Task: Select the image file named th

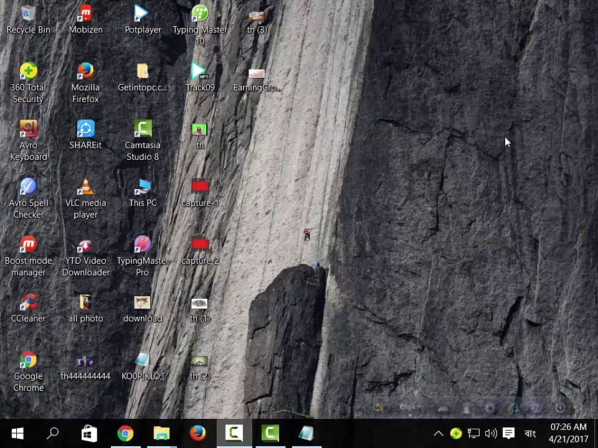Action: [x=199, y=136]
